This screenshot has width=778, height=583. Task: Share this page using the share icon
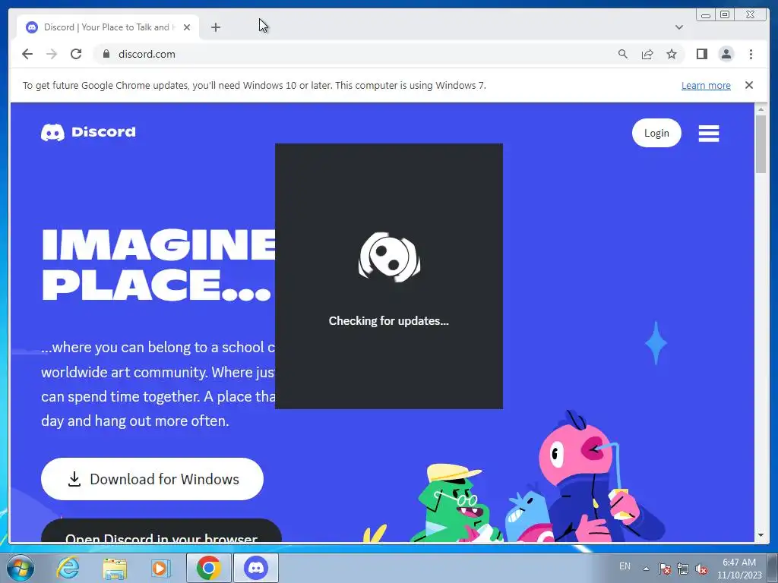pyautogui.click(x=647, y=54)
